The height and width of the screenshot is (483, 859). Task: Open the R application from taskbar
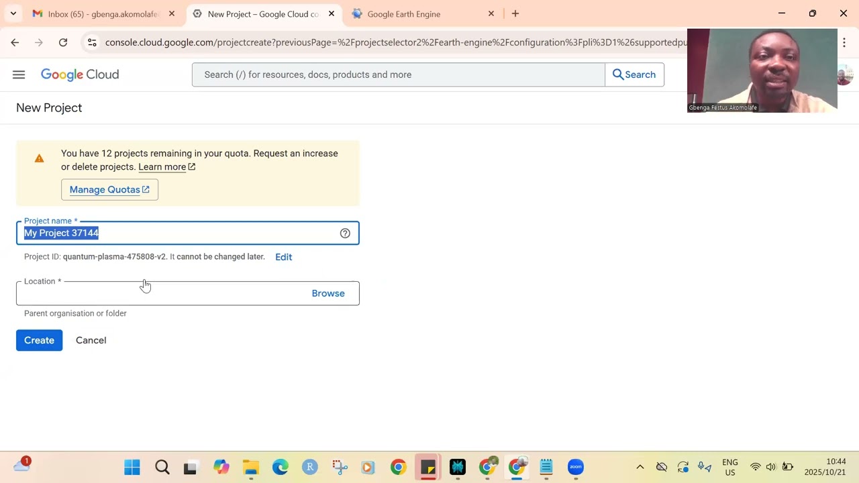309,467
